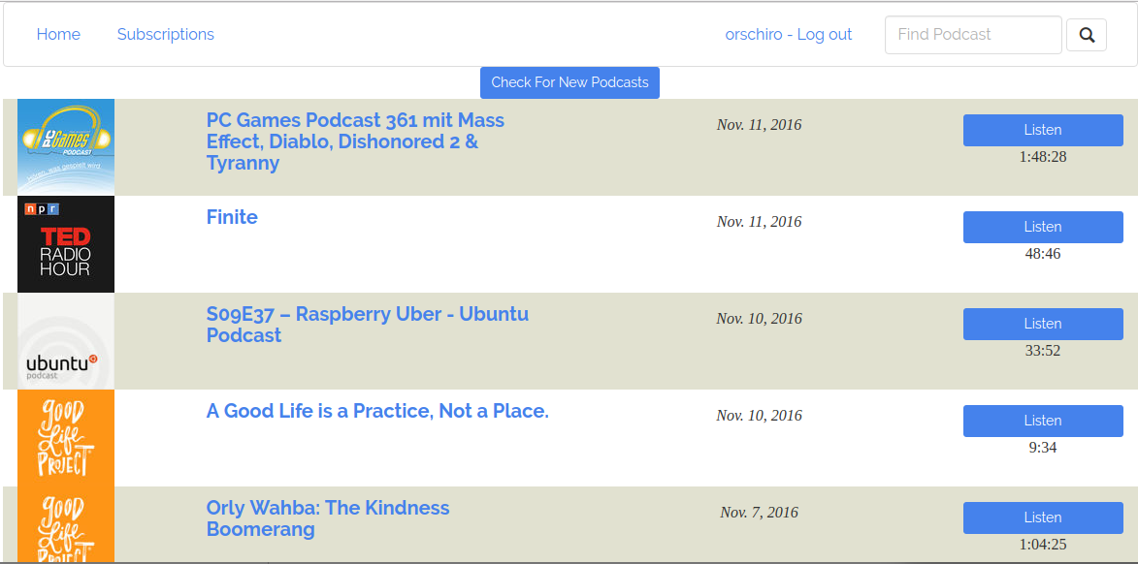Viewport: 1138px width, 564px height.
Task: Open Orly Wahba: The Kindness Boomerang
Action: pyautogui.click(x=328, y=518)
